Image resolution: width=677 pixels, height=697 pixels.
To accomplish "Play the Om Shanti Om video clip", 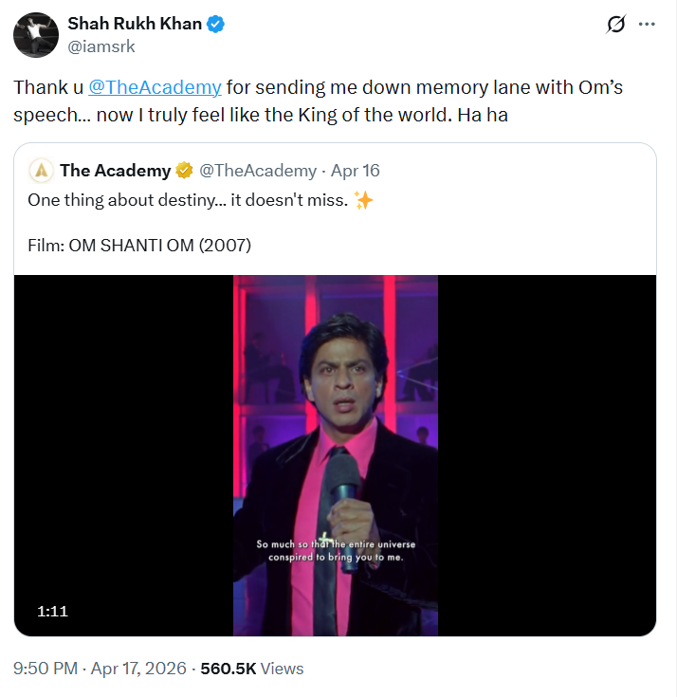I will tap(336, 427).
